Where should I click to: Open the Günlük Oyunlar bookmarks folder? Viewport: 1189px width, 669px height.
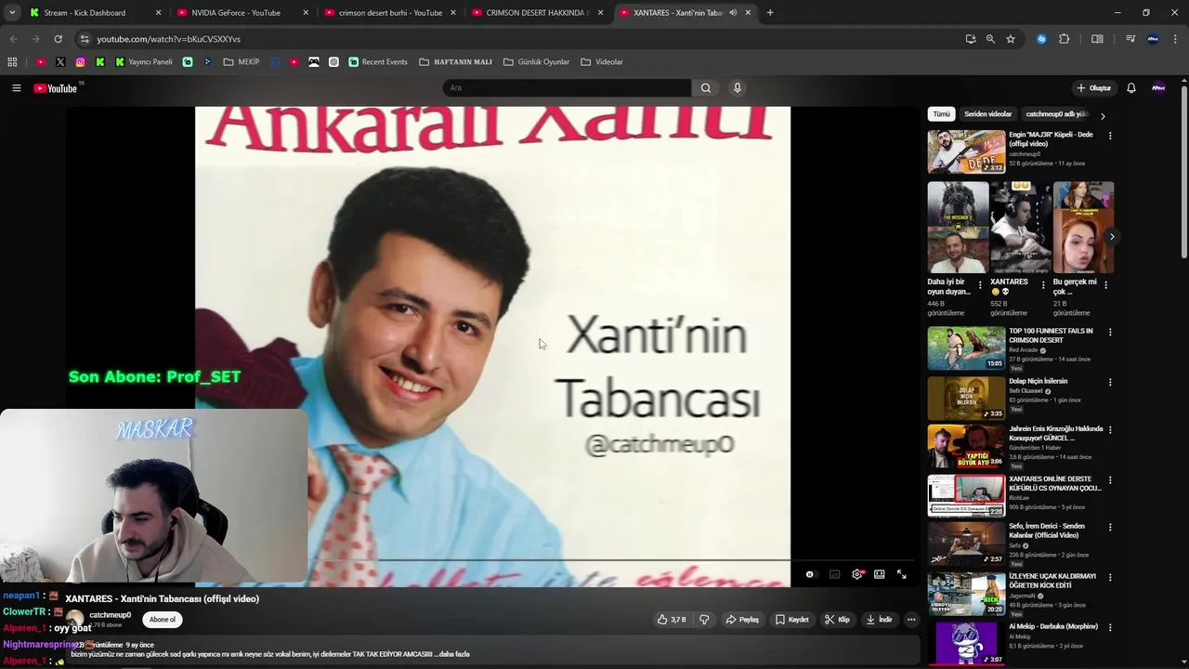tap(536, 62)
